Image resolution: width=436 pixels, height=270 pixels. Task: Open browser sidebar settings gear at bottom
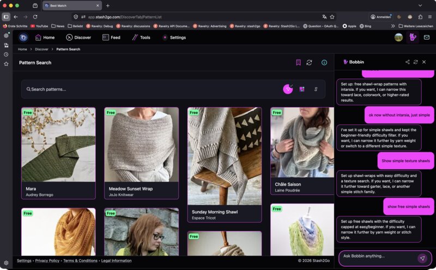point(6,263)
